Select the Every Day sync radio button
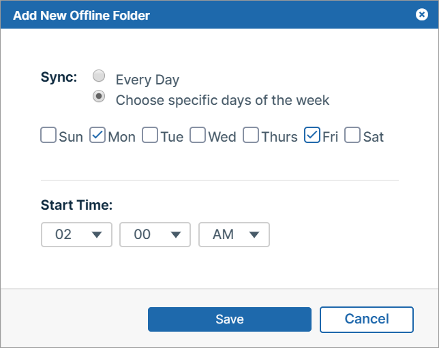439x348 pixels. coord(99,76)
